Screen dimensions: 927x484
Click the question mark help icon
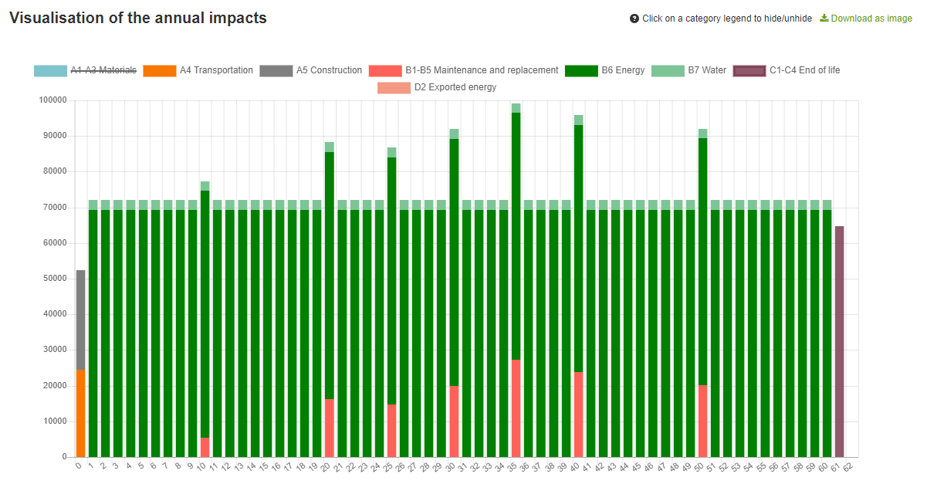coord(634,19)
